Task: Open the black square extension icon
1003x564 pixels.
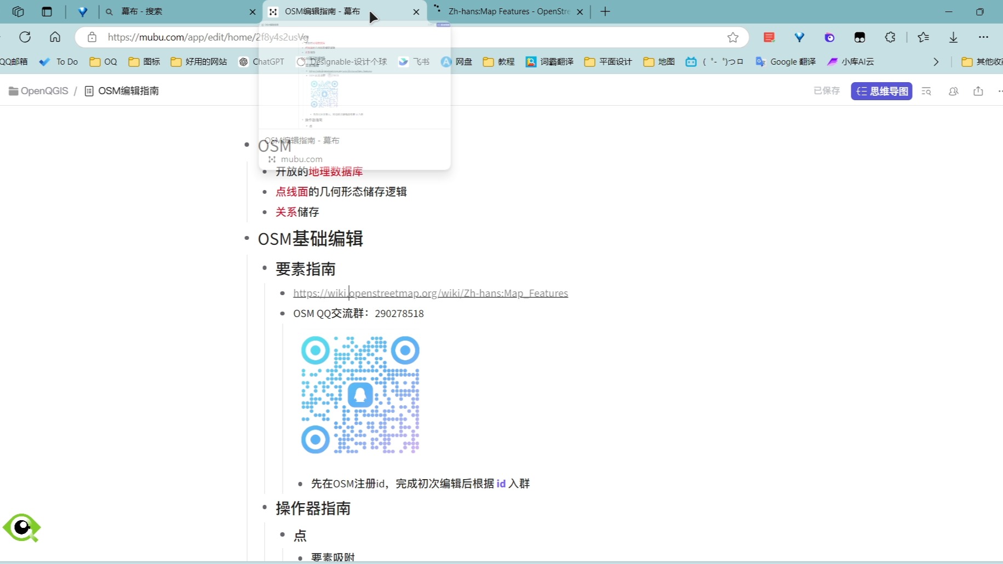Action: [860, 37]
